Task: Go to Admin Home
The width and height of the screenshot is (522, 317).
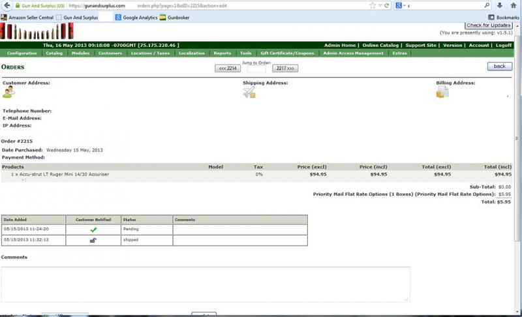Action: pyautogui.click(x=340, y=45)
